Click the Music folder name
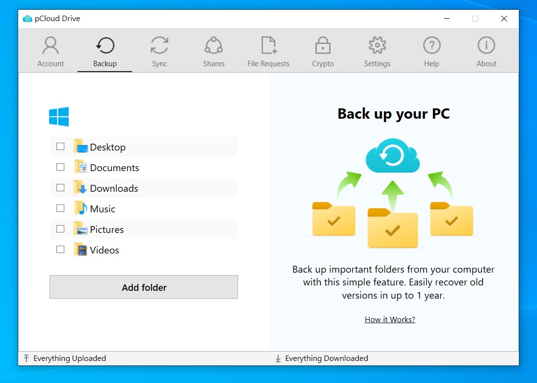Viewport: 537px width, 383px height. (x=103, y=209)
